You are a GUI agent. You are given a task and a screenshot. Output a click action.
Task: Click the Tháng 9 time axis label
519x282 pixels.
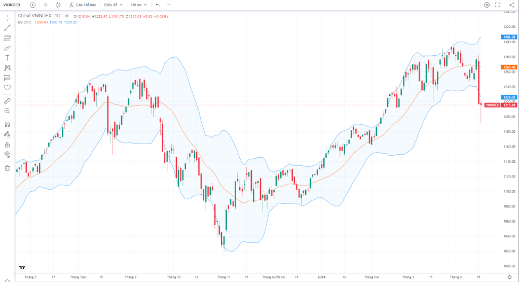click(x=130, y=277)
